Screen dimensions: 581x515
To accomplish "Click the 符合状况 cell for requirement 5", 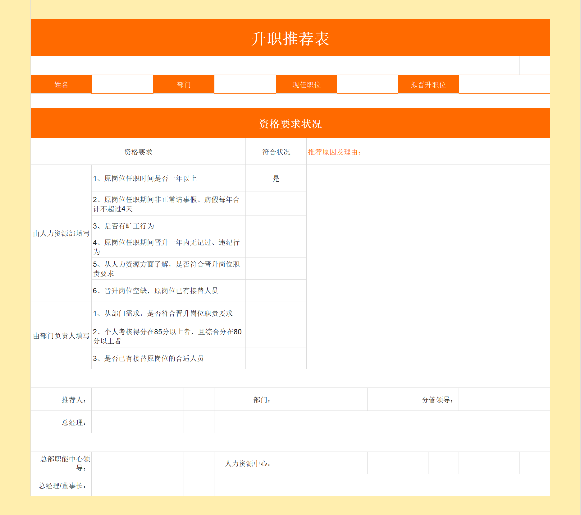I will pyautogui.click(x=275, y=268).
